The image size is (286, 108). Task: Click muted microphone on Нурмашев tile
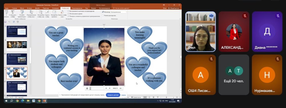pos(278,59)
